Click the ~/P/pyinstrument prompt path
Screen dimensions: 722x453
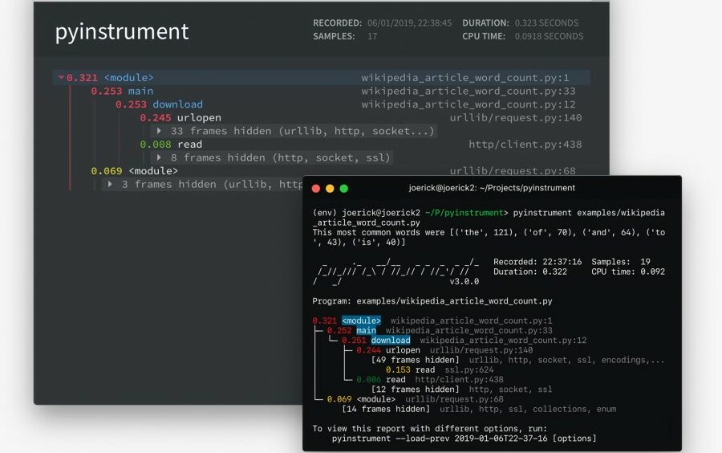[x=464, y=213]
